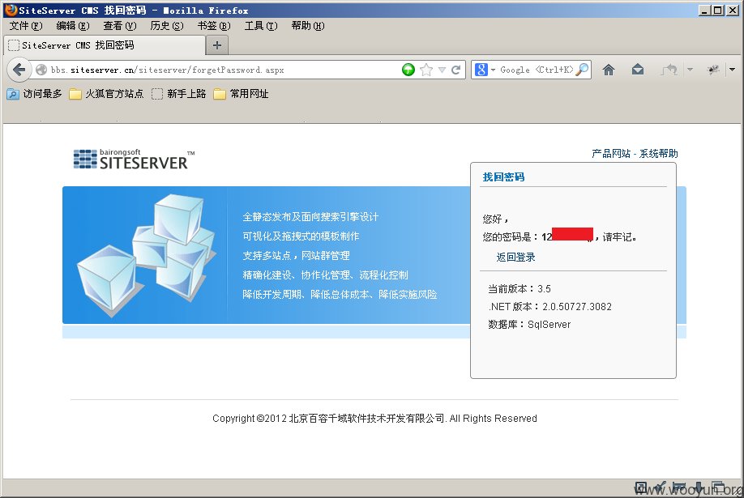Click the 数据库：SqlServer text
The width and height of the screenshot is (744, 498).
[529, 325]
